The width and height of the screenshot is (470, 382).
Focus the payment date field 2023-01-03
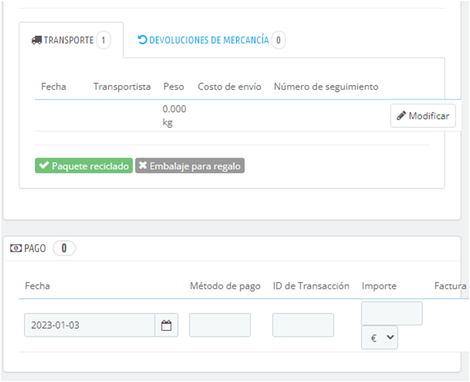90,325
